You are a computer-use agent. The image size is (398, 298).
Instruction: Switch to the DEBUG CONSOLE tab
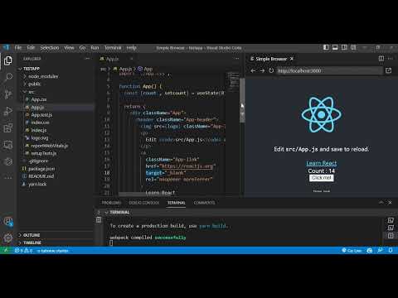click(144, 203)
